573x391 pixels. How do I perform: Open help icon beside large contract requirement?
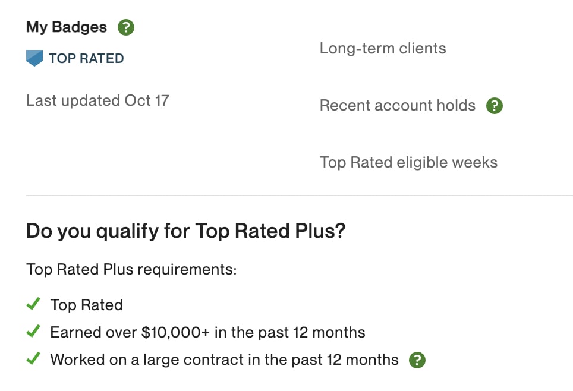[x=417, y=360]
